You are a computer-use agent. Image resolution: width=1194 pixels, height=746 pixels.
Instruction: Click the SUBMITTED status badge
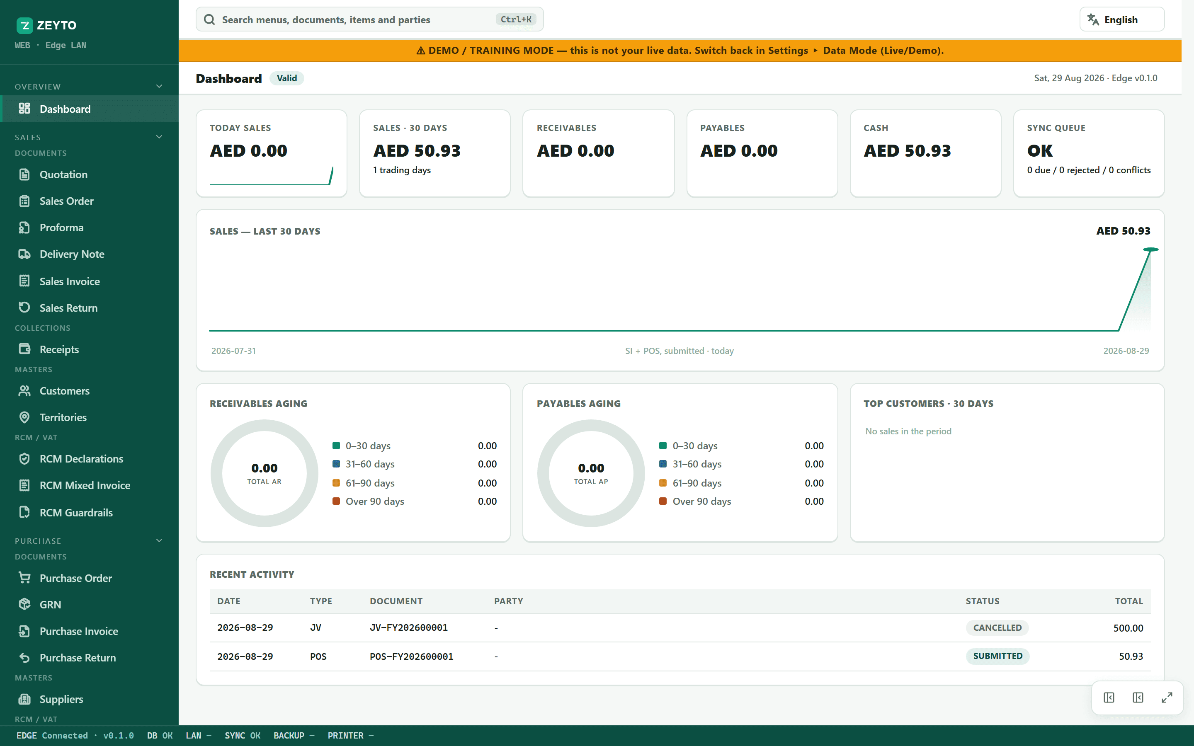[x=997, y=656]
